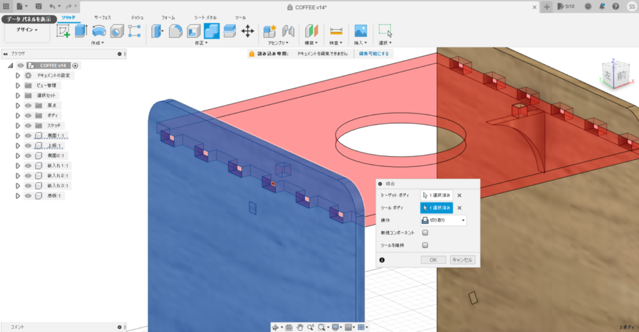This screenshot has width=639, height=332.
Task: Activate the Combine tool in toolbar
Action: 212,31
